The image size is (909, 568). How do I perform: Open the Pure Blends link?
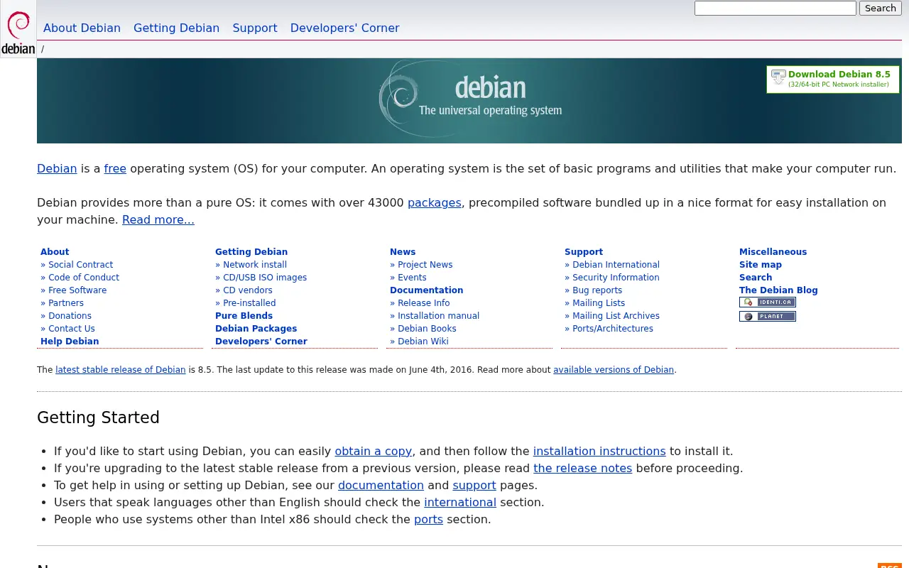pyautogui.click(x=244, y=316)
